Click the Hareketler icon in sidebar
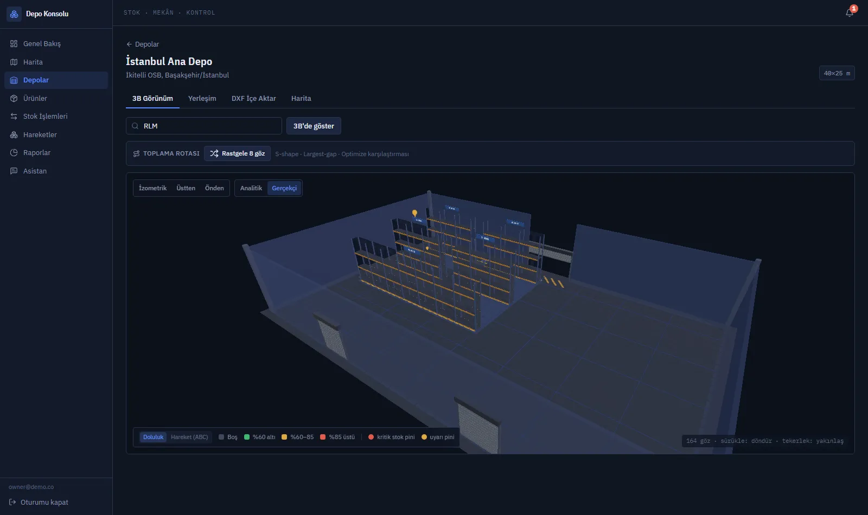This screenshot has height=515, width=868. [x=14, y=134]
